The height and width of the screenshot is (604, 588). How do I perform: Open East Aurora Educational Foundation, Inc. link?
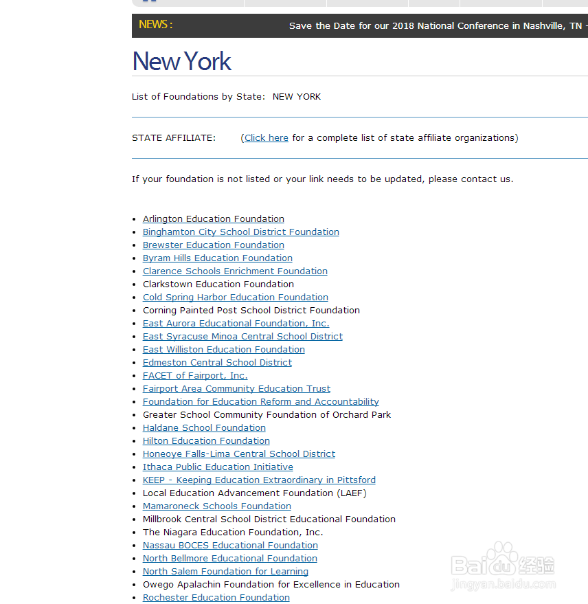pyautogui.click(x=236, y=324)
